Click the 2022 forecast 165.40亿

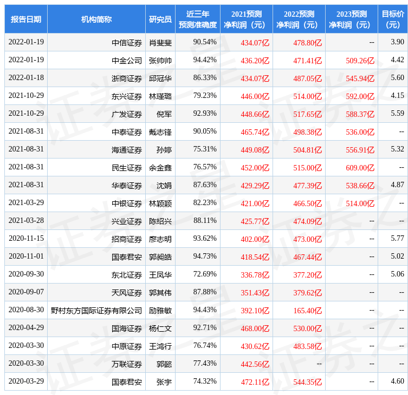[308, 311]
